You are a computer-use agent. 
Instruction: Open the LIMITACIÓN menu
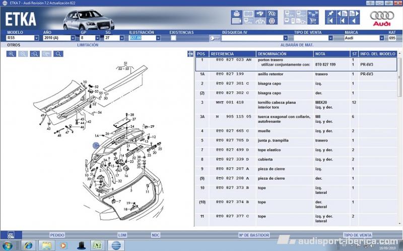[88, 45]
